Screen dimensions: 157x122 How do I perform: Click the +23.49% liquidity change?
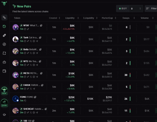pos(70,77)
